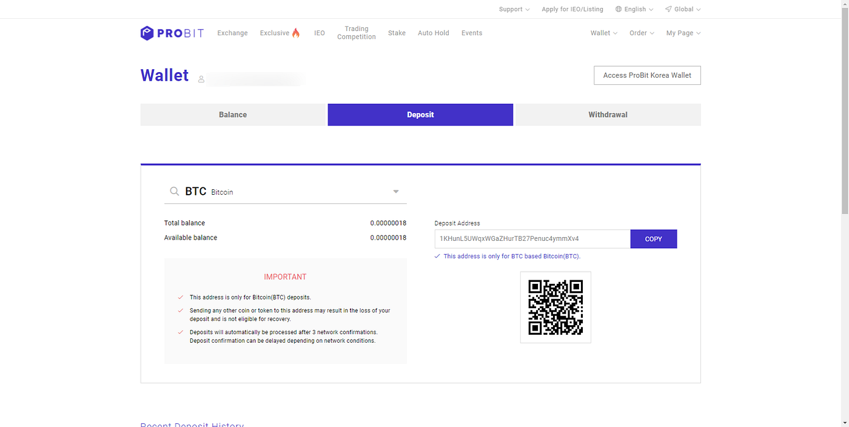The height and width of the screenshot is (427, 849).
Task: Click the user profile icon beside Wallet
Action: point(201,79)
